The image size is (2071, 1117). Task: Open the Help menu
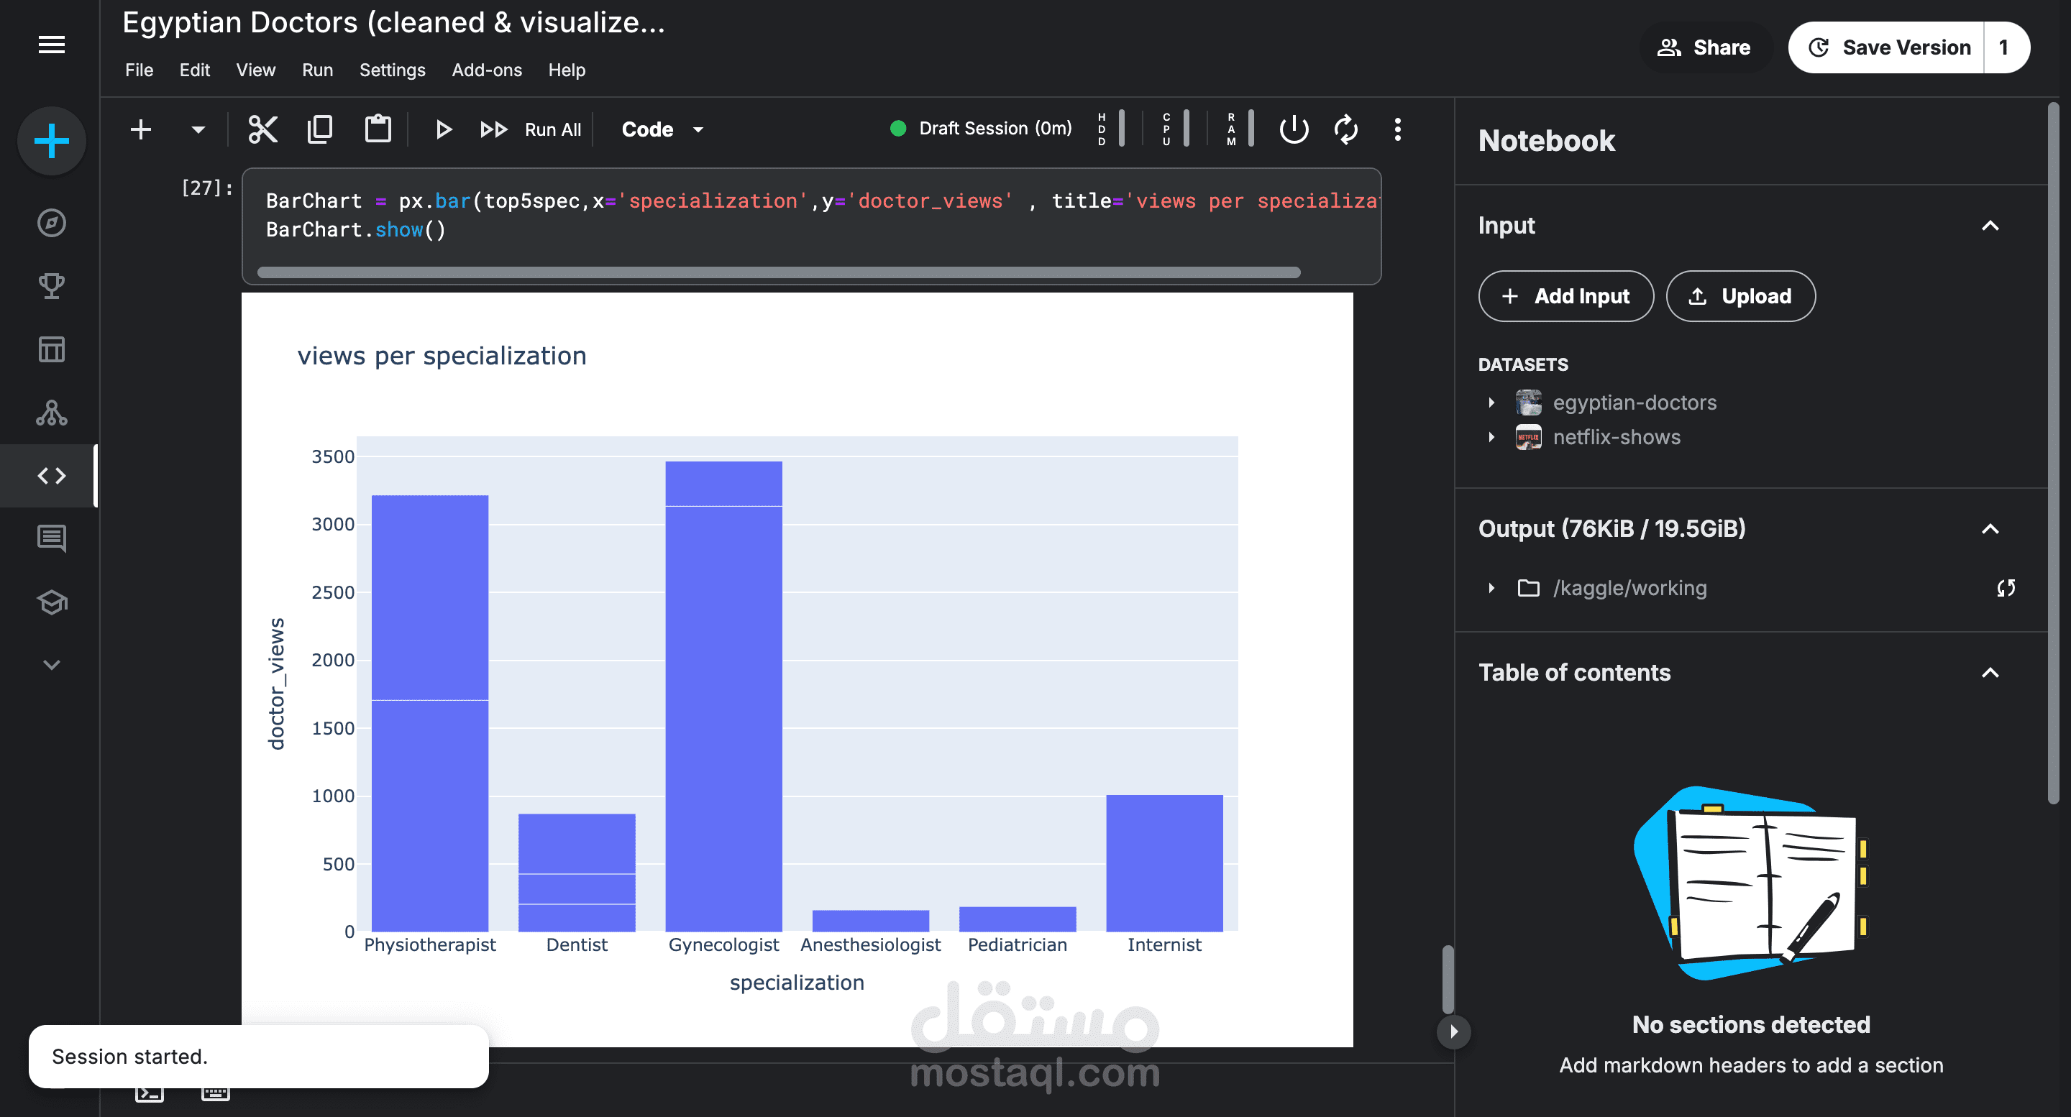(x=567, y=70)
